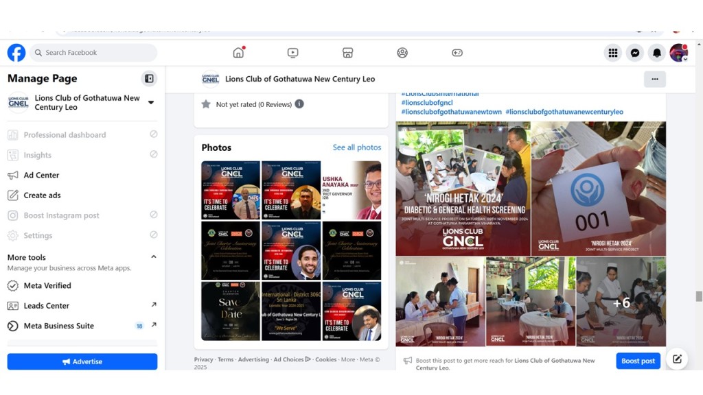Open the account profile picture menu

click(679, 53)
